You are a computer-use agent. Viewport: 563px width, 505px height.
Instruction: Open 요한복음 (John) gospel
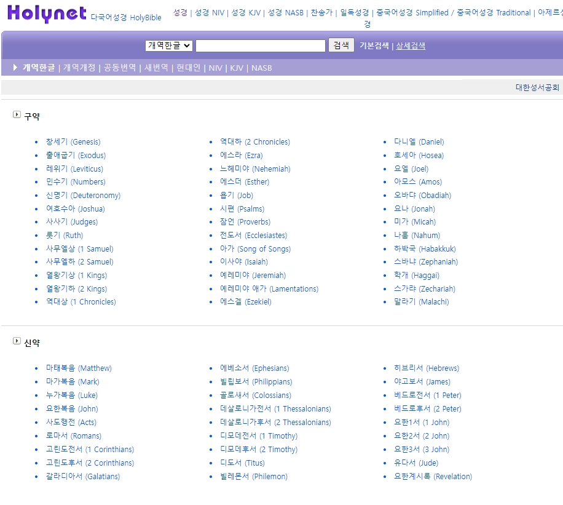tap(72, 409)
